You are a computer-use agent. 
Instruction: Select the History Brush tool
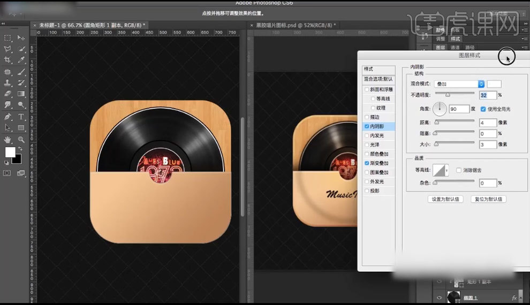click(x=21, y=83)
